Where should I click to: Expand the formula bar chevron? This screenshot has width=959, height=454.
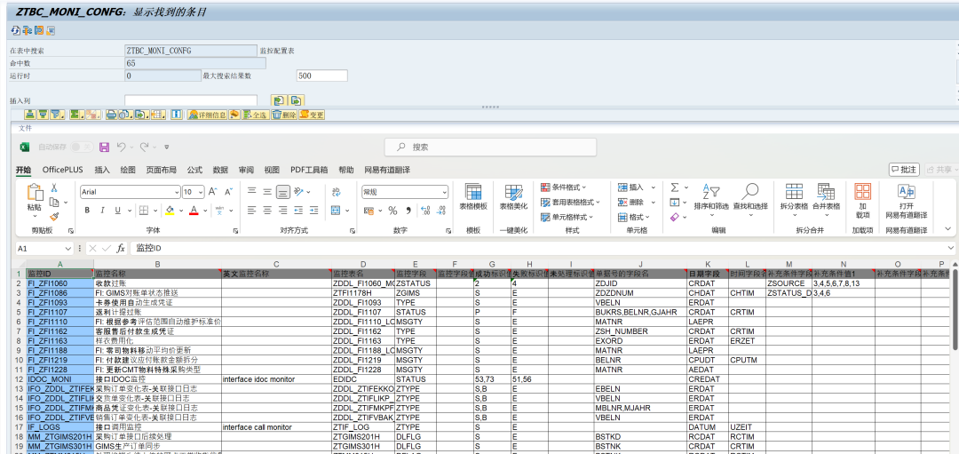click(950, 249)
